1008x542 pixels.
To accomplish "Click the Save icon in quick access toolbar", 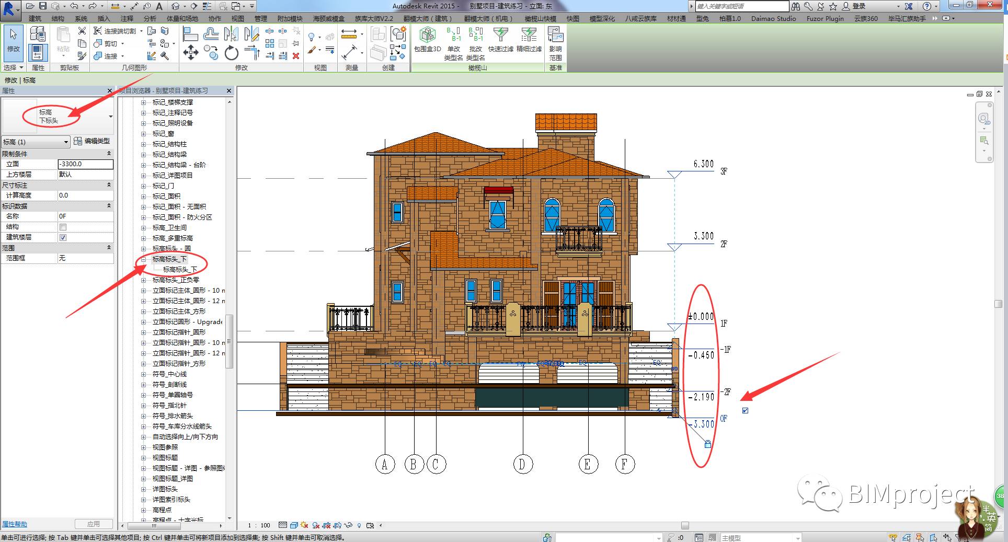I will pyautogui.click(x=43, y=6).
